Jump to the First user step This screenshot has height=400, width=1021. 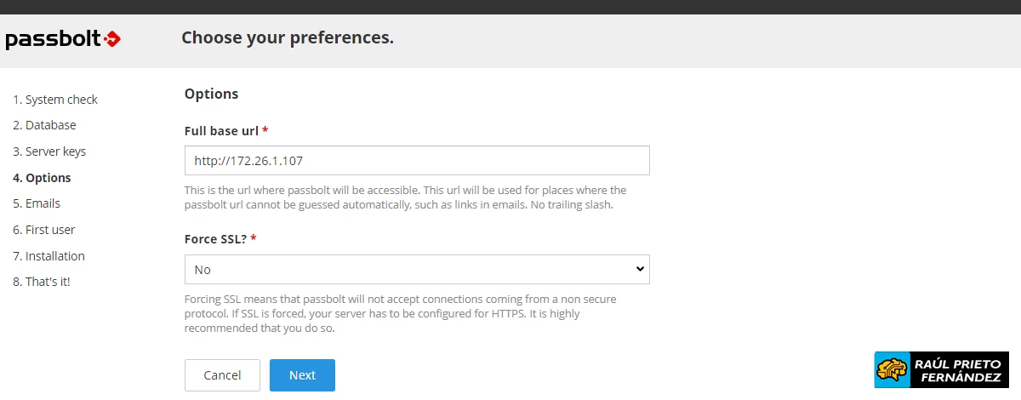coord(44,230)
